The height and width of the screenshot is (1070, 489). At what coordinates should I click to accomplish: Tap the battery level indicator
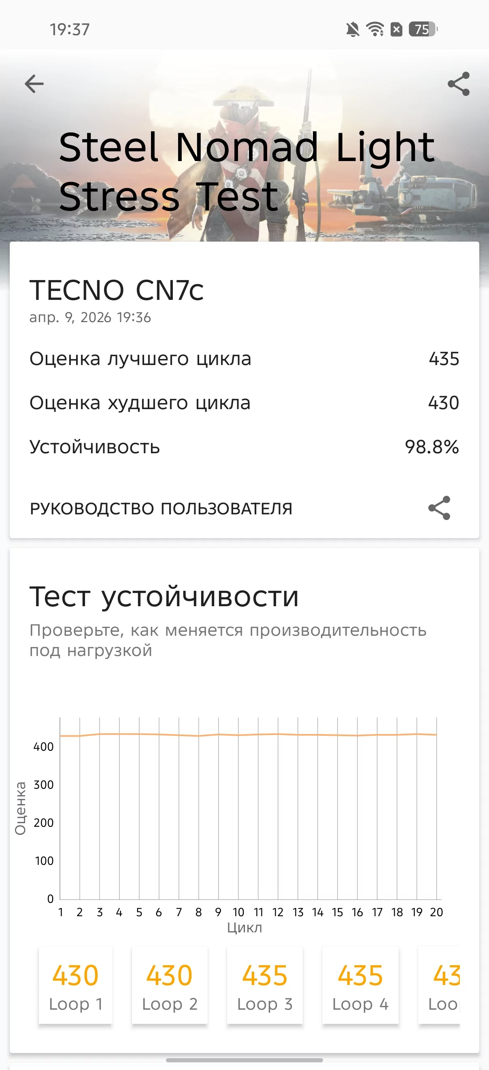click(x=423, y=30)
